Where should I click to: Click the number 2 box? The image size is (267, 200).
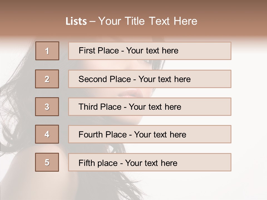click(x=47, y=79)
